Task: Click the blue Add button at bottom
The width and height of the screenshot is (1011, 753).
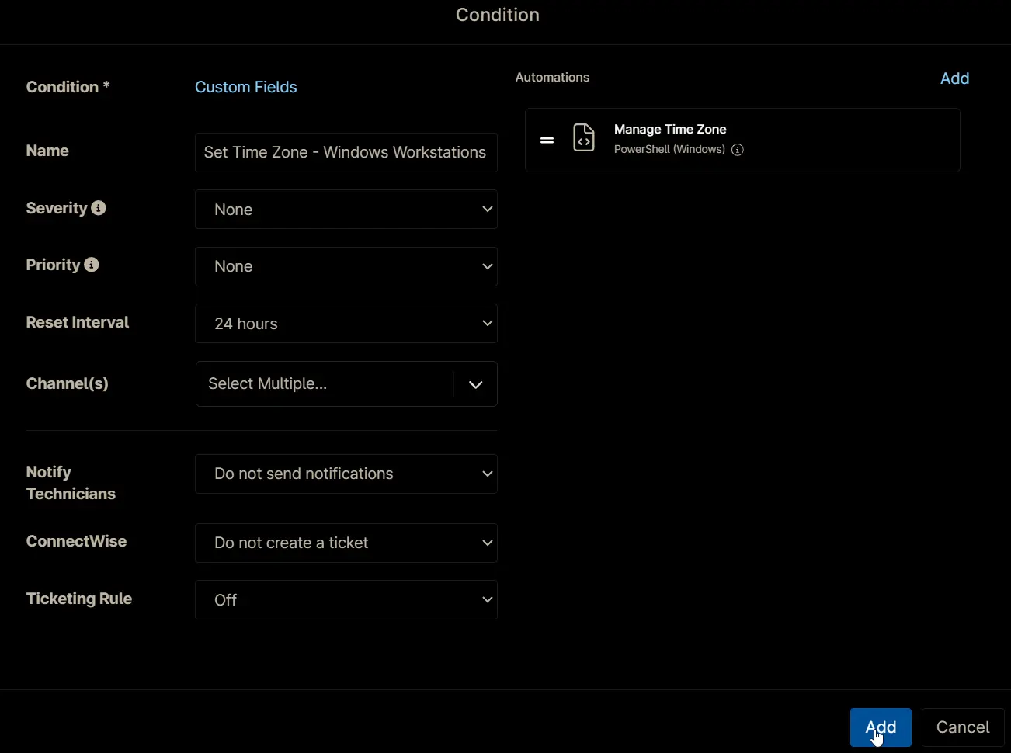Action: (x=881, y=727)
